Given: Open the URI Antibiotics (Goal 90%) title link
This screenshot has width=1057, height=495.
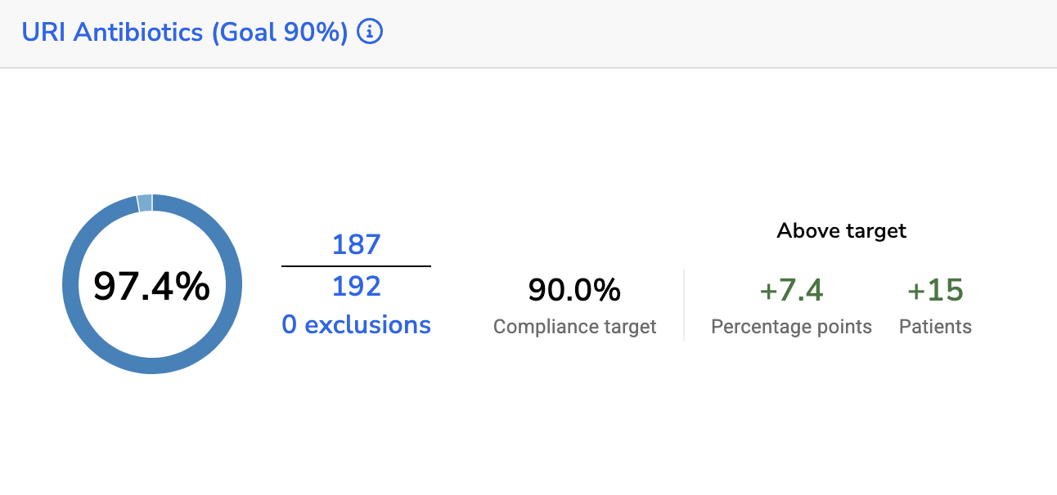Looking at the screenshot, I should tap(185, 33).
